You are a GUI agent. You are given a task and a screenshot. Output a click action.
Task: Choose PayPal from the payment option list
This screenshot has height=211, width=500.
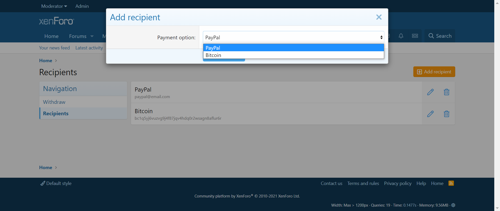(293, 48)
